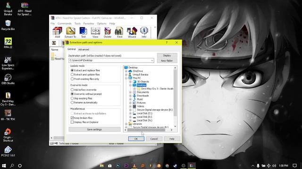Collapse the This PC tree node

(x=126, y=78)
